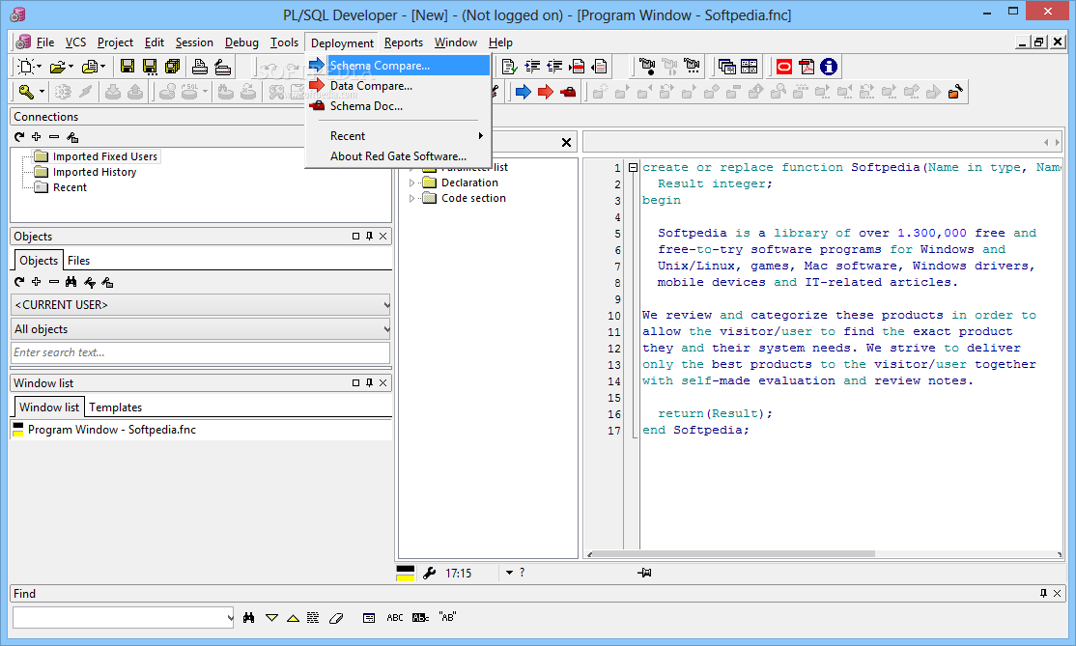This screenshot has width=1076, height=646.
Task: Toggle the Objects panel pin
Action: tap(369, 236)
